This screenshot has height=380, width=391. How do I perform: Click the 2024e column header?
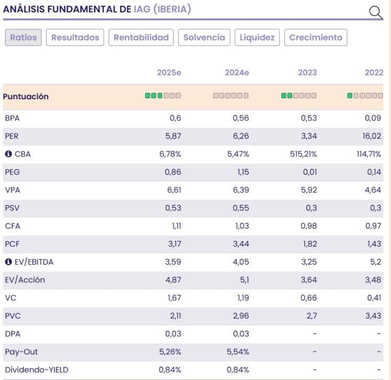[x=237, y=73]
